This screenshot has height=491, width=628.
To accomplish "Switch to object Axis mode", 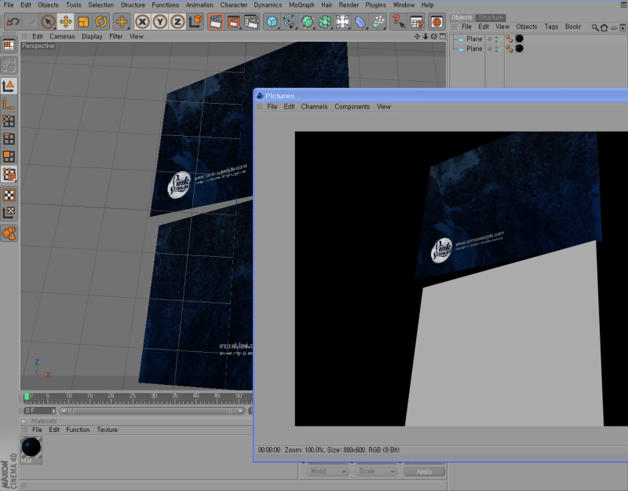I will 9,104.
